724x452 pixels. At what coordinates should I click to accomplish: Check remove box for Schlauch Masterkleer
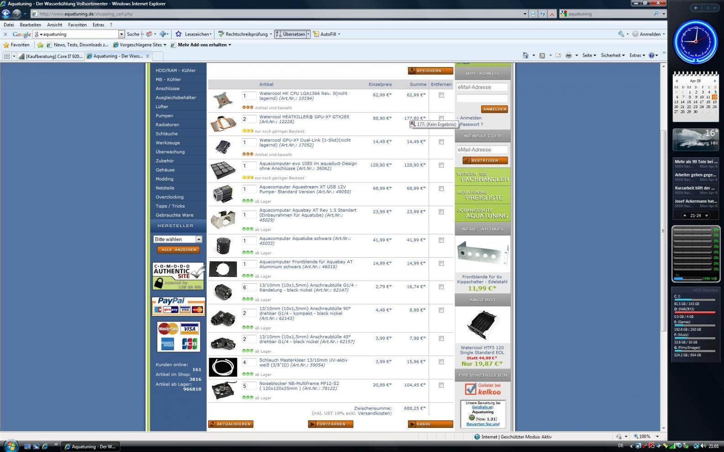(441, 362)
